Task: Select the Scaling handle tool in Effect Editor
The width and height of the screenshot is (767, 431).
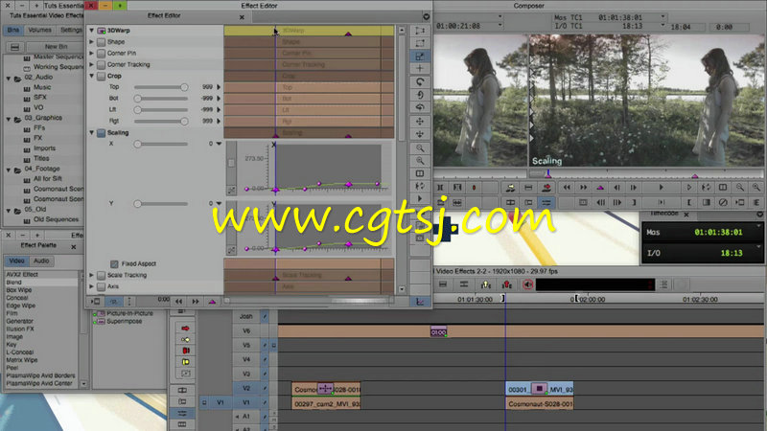Action: (420, 57)
